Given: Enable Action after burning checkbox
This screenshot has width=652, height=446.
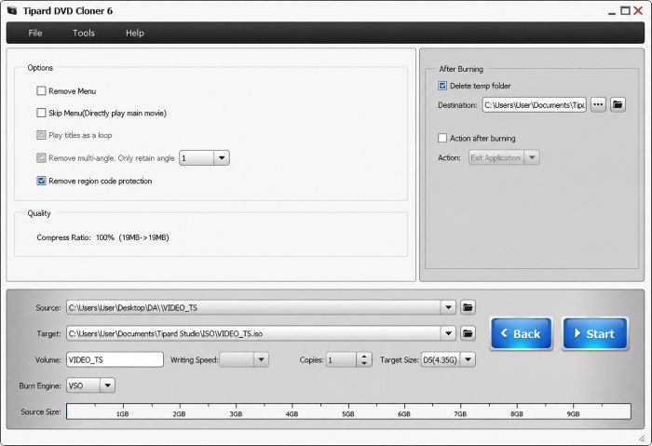Looking at the screenshot, I should point(442,138).
